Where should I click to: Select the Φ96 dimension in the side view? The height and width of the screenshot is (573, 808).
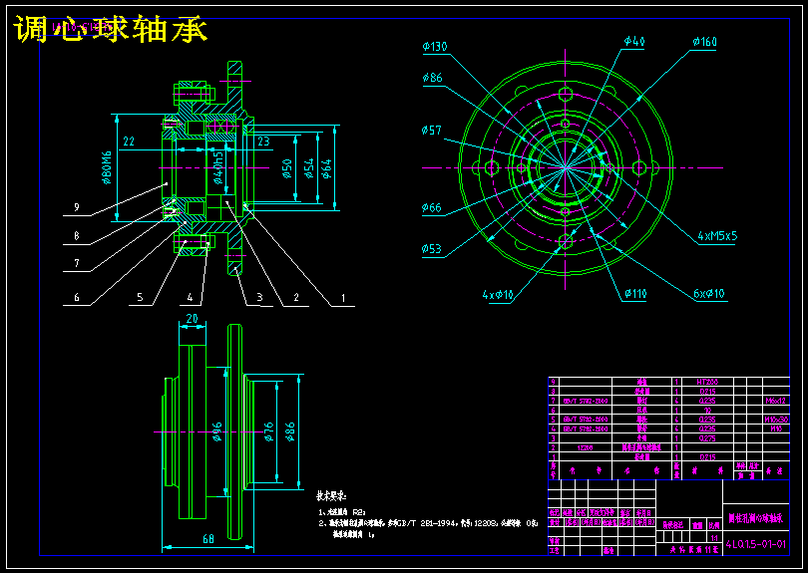pyautogui.click(x=216, y=431)
